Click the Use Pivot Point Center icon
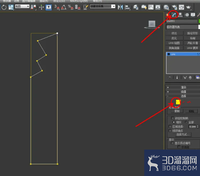Viewport: 200px width, 176px height. click(33, 7)
